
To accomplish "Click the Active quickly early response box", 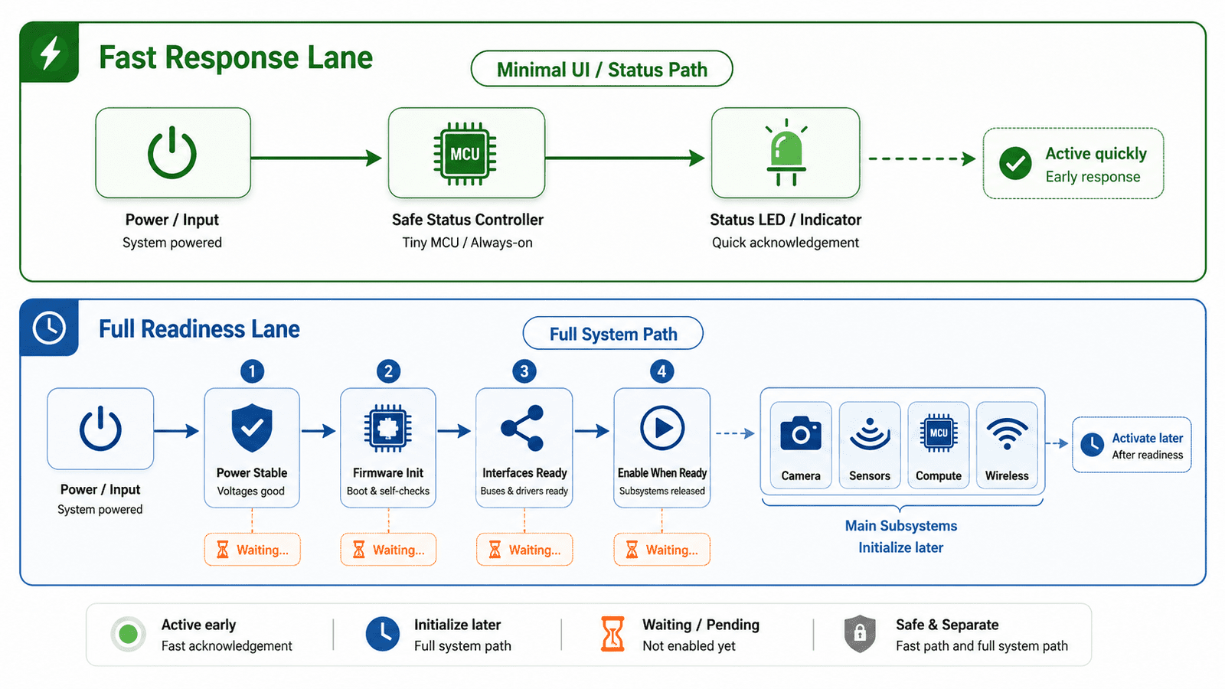I will 1073,164.
